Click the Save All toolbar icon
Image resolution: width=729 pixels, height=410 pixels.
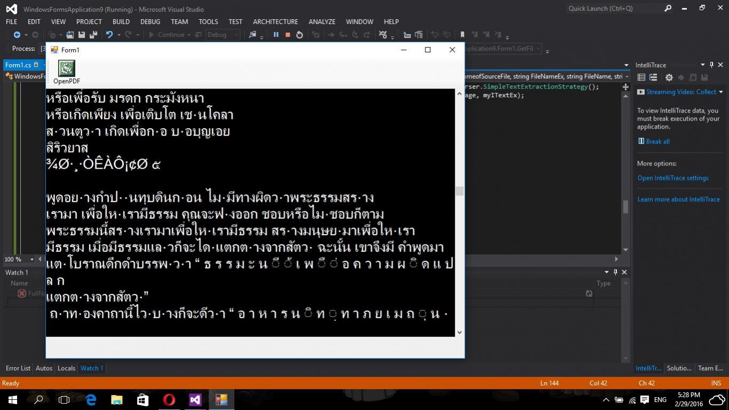pyautogui.click(x=93, y=35)
